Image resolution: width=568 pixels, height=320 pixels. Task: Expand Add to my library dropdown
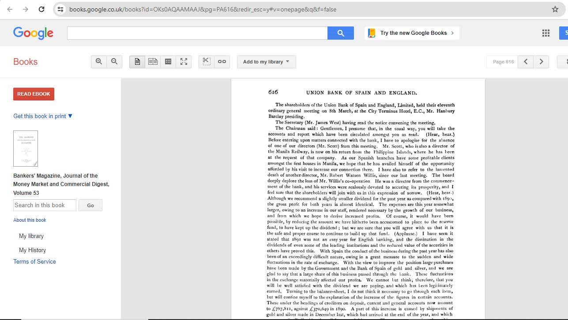click(x=267, y=62)
